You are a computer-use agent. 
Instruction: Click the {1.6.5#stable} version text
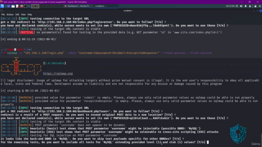click(54, 63)
